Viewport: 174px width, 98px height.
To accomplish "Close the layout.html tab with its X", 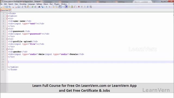I will click(x=10, y=10).
